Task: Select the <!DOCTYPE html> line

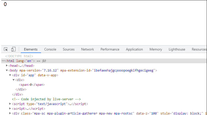Action: [x=19, y=56]
